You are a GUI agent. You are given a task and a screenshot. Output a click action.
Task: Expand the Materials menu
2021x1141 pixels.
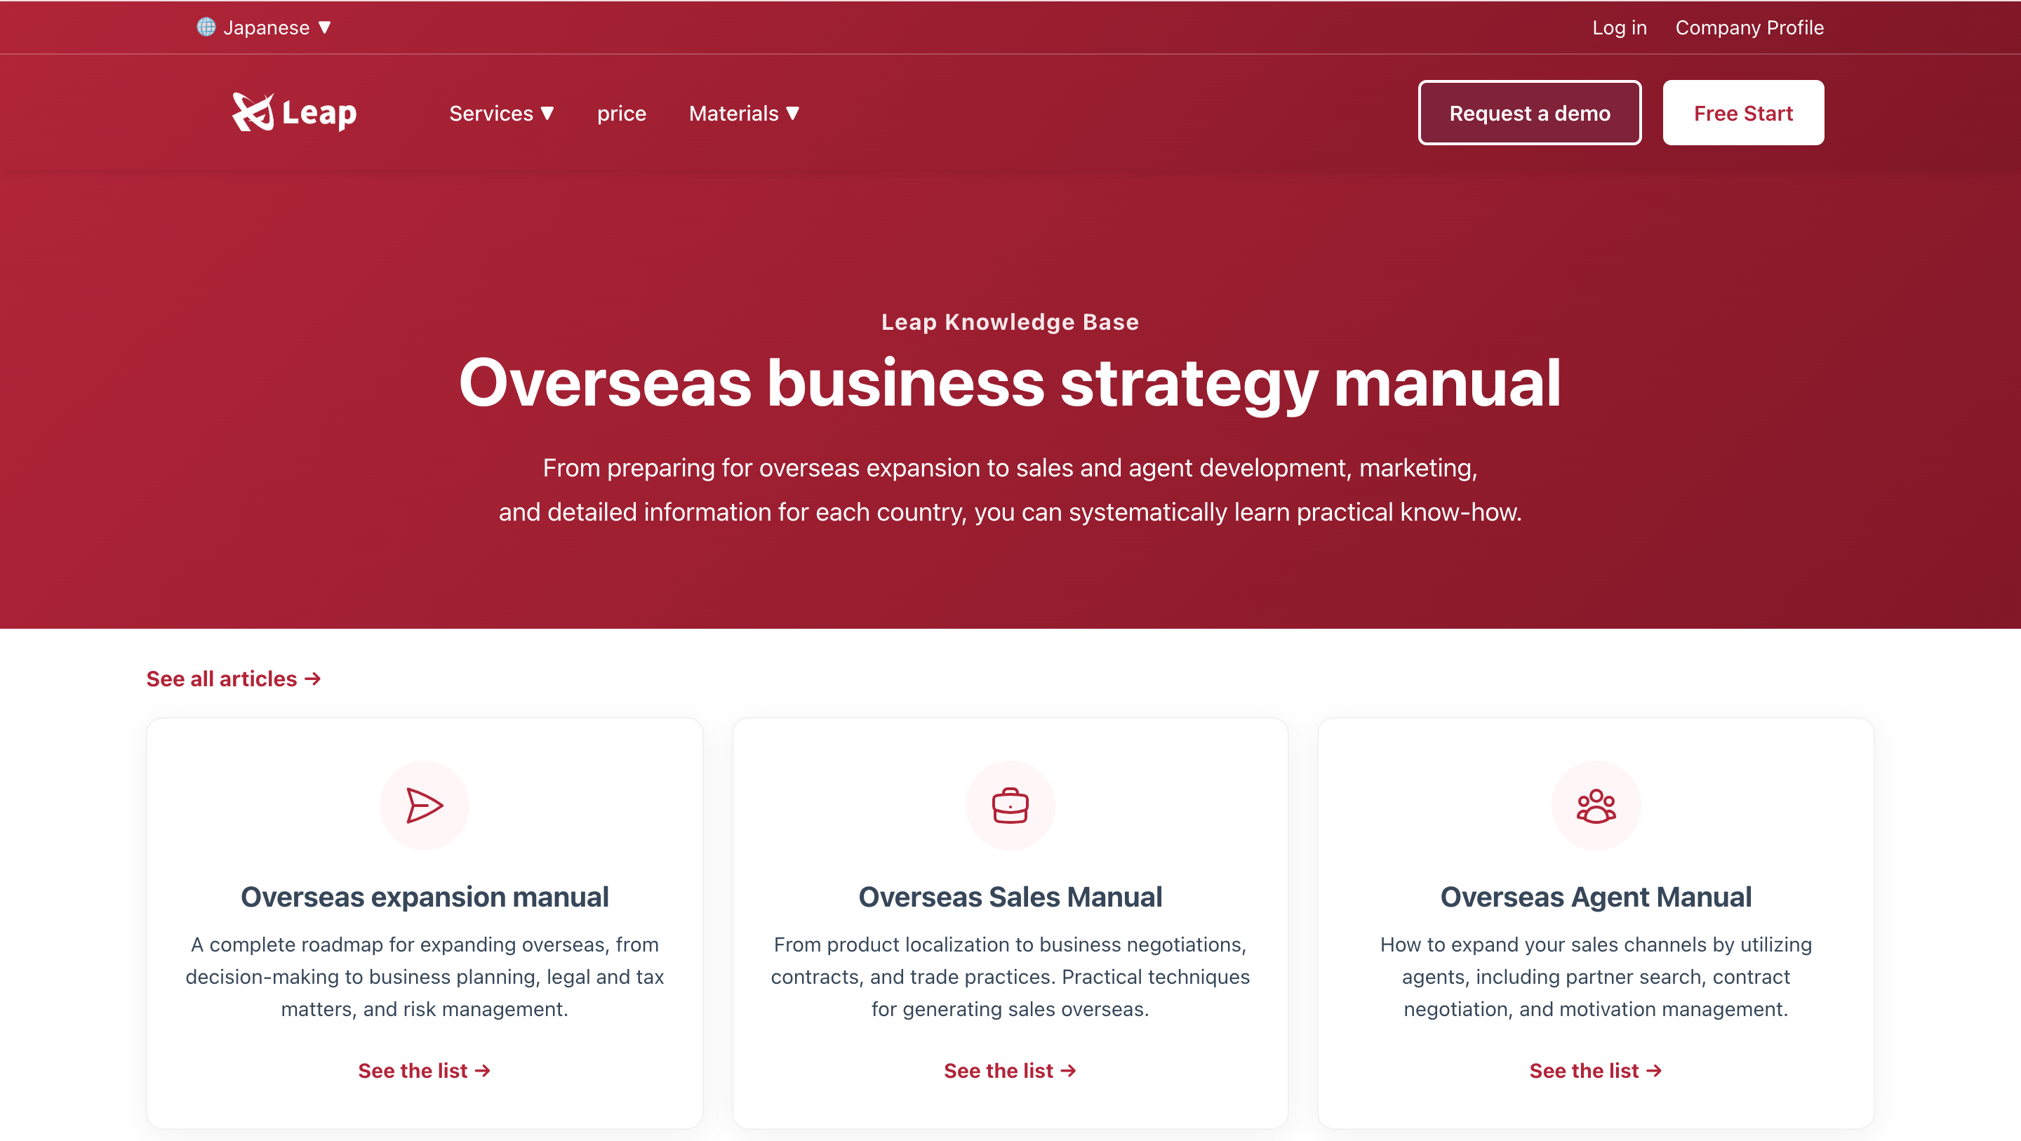click(743, 113)
